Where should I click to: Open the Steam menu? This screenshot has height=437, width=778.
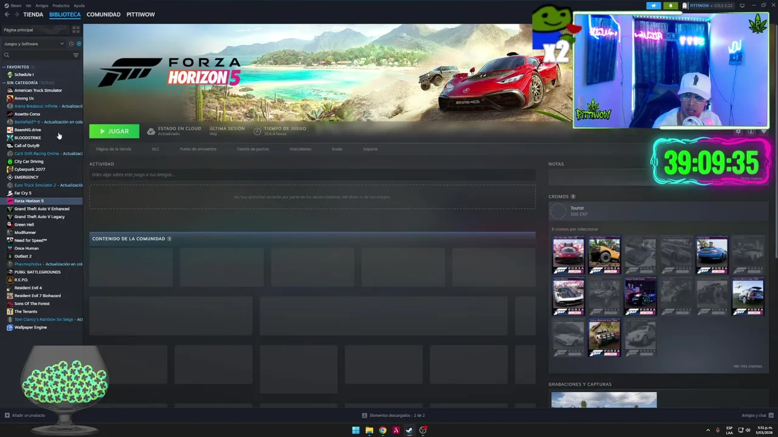pyautogui.click(x=16, y=5)
